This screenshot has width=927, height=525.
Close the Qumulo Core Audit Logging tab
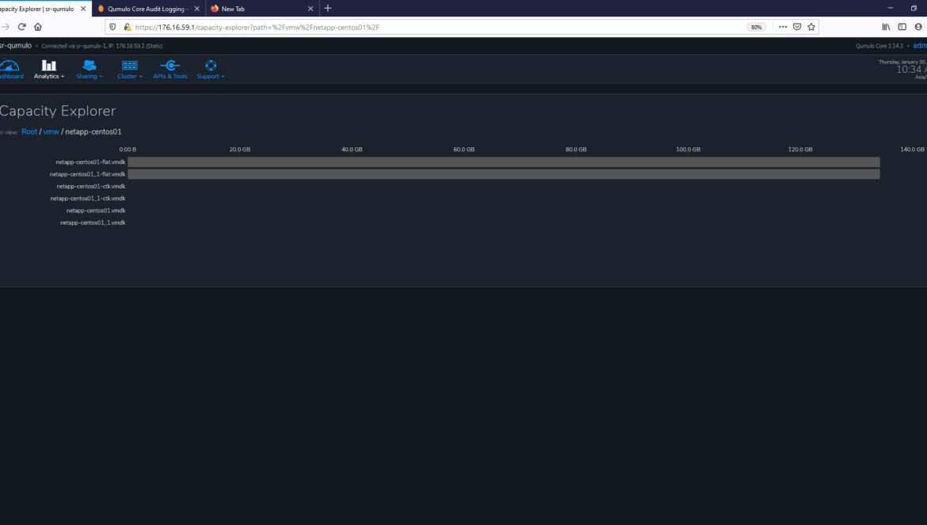[196, 9]
